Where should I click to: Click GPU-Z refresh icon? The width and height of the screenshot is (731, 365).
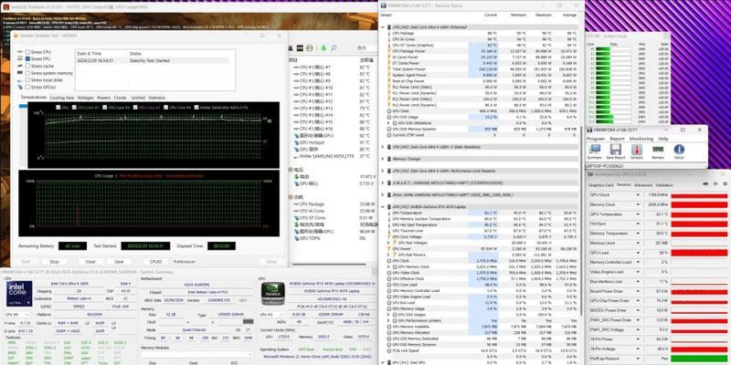(715, 184)
